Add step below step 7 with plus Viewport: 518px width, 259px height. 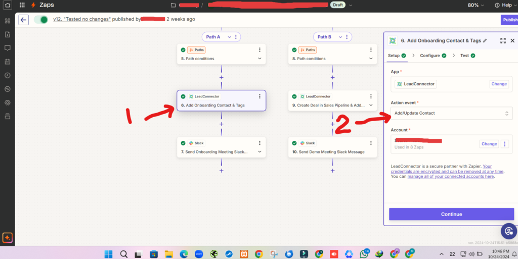pyautogui.click(x=222, y=171)
